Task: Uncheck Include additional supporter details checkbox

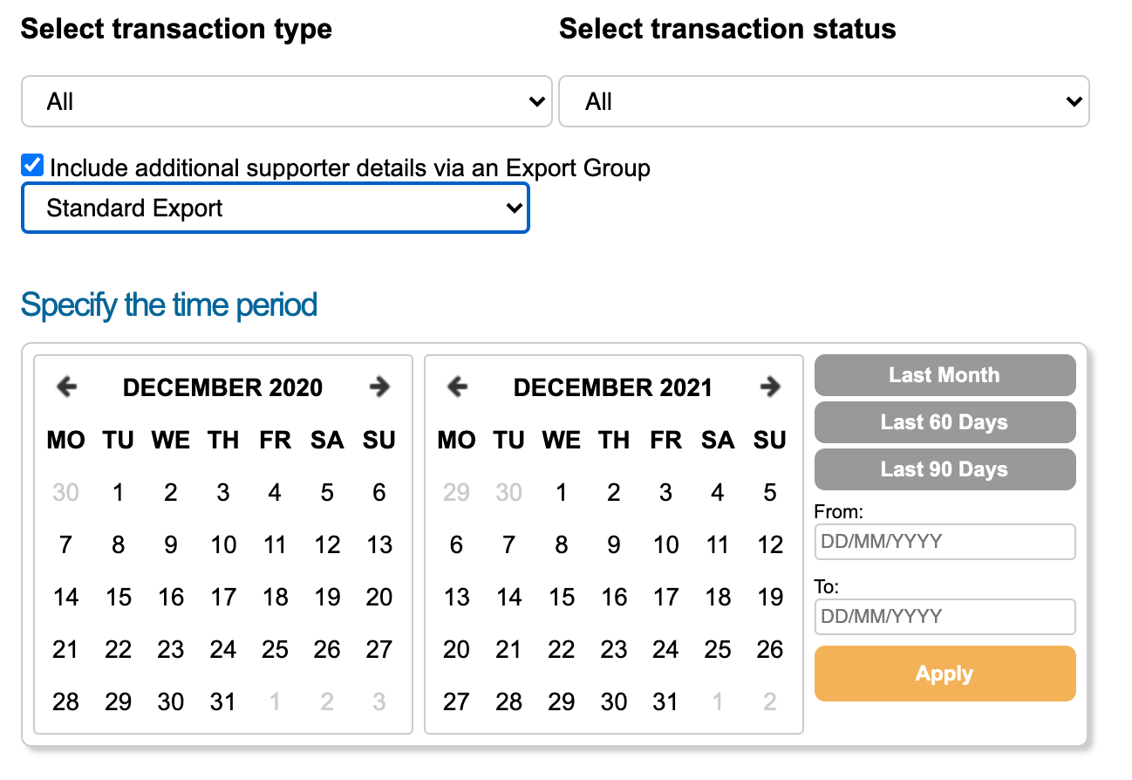Action: (32, 166)
